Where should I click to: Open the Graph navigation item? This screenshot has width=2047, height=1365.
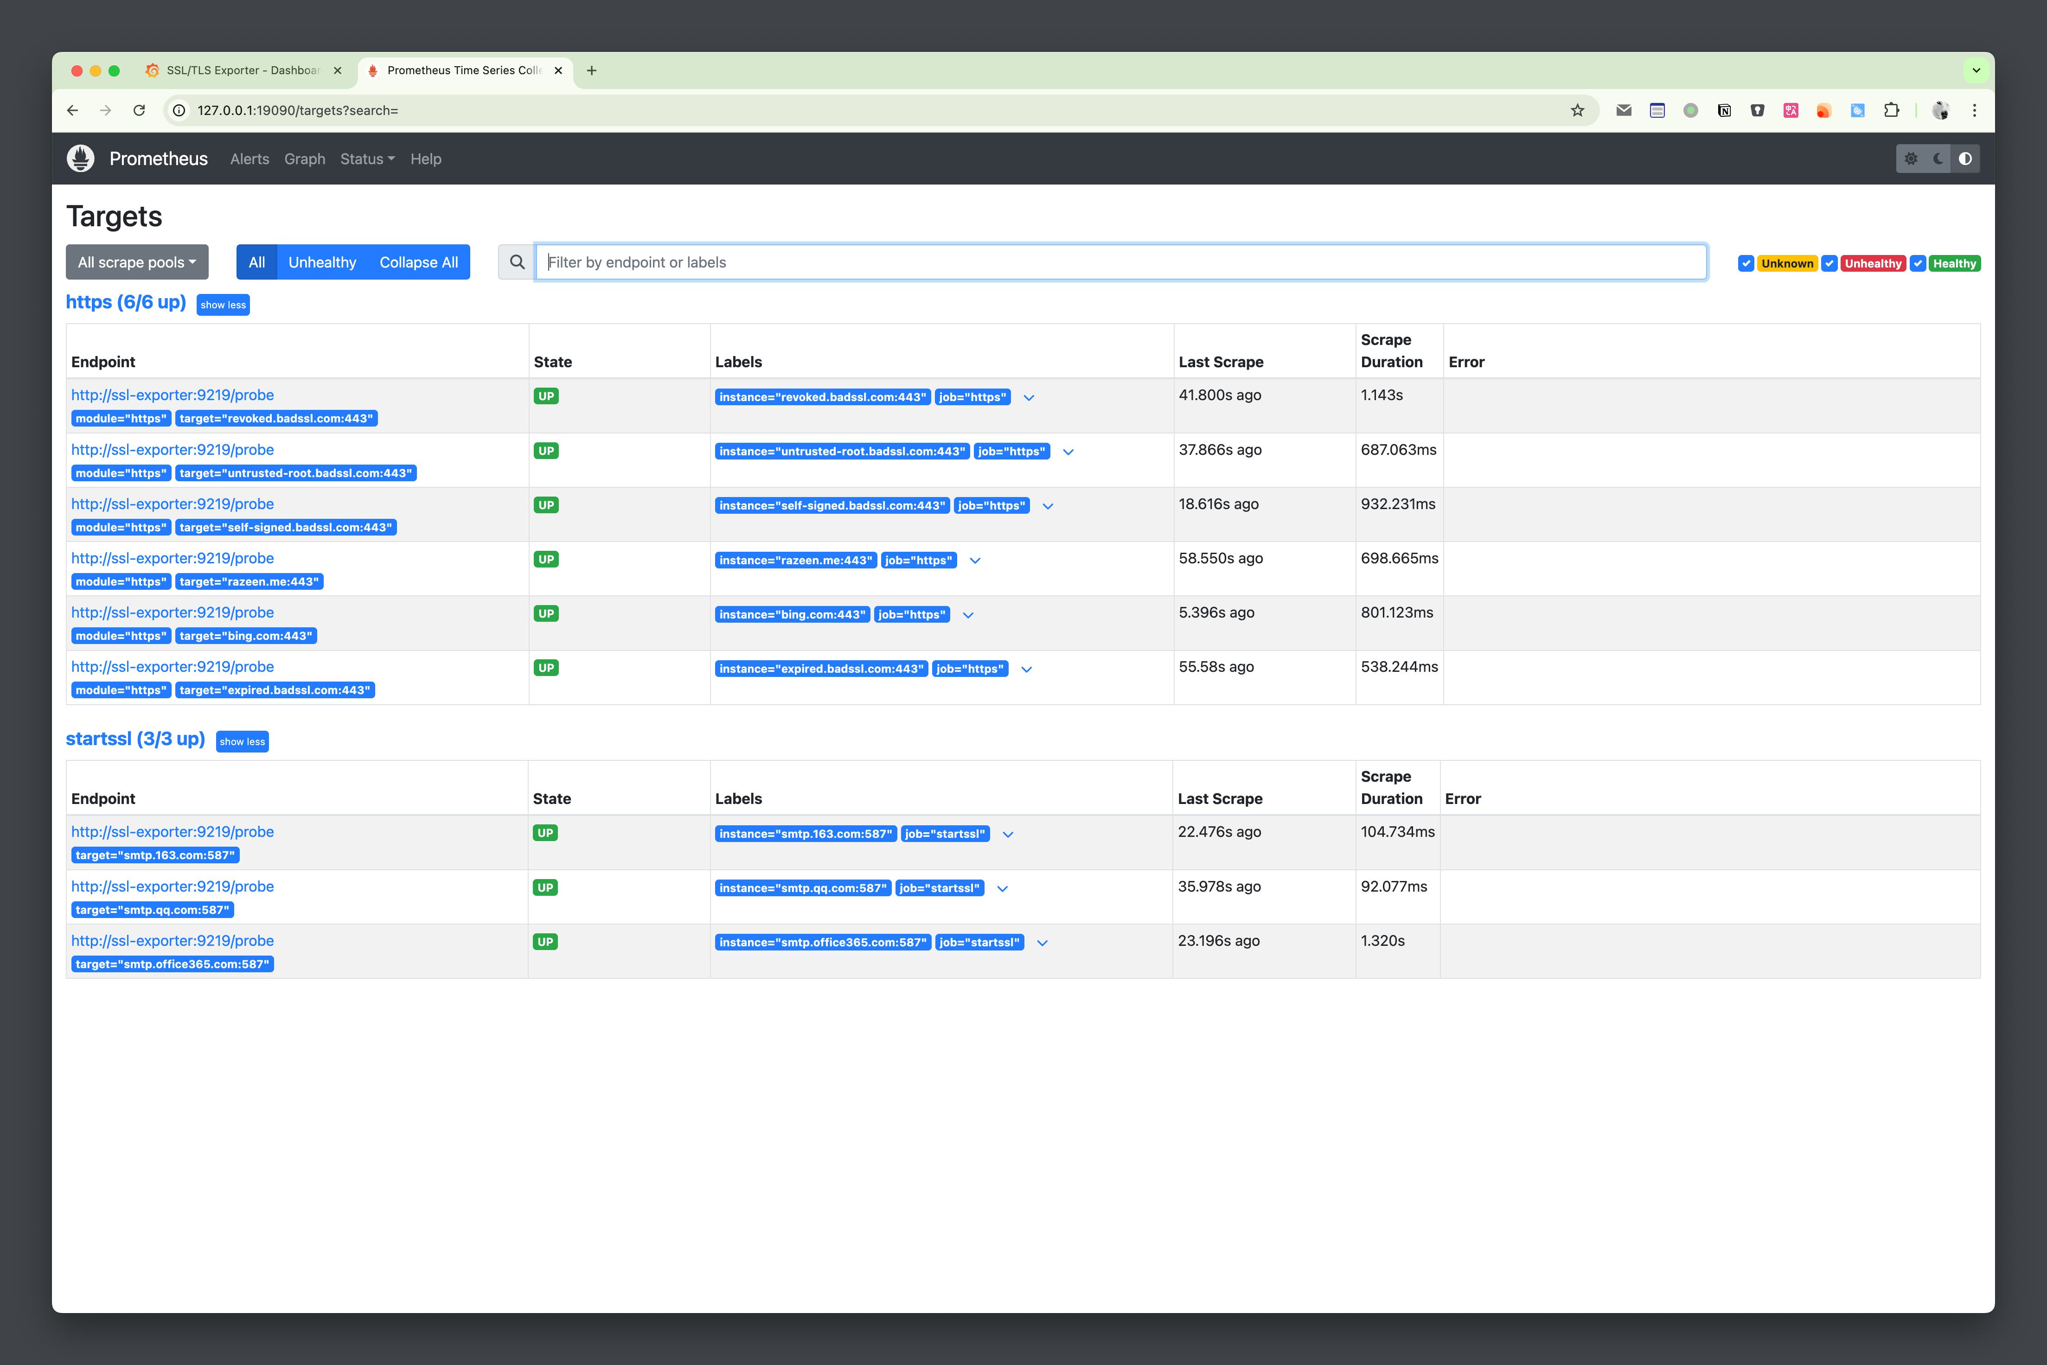305,159
